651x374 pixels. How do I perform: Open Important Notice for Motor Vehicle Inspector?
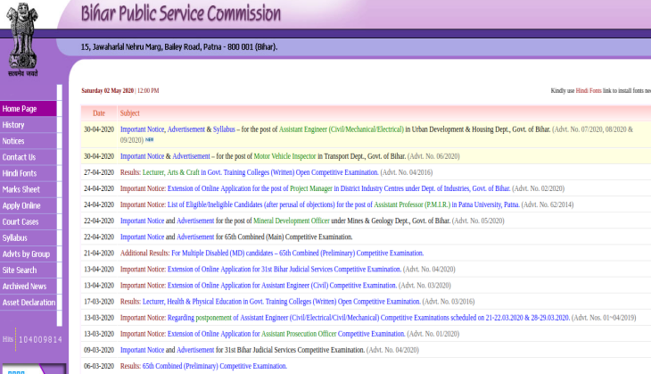point(142,156)
